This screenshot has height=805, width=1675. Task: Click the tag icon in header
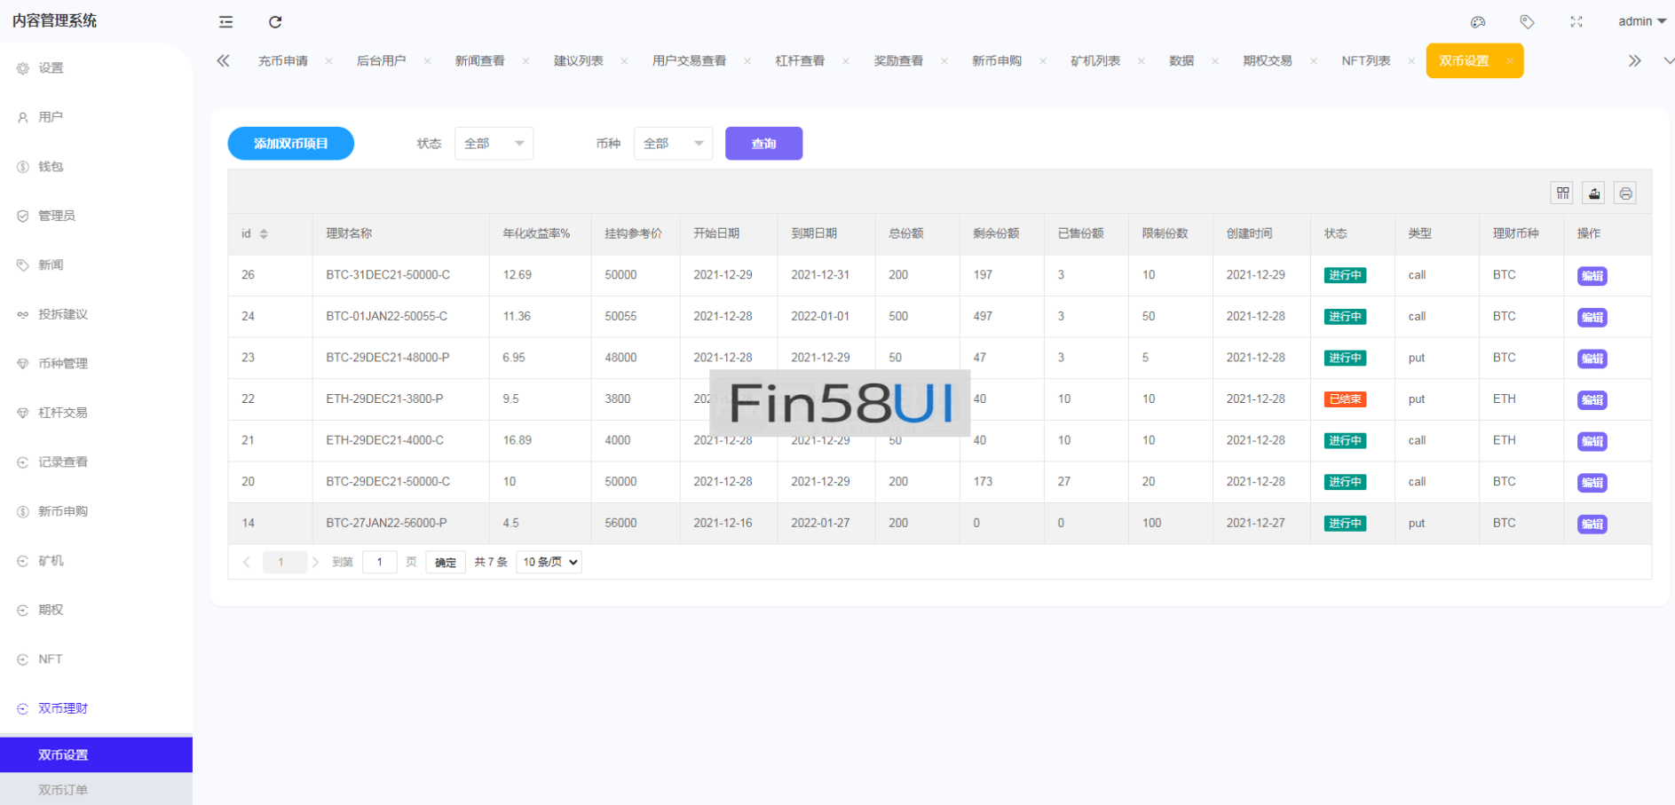pyautogui.click(x=1527, y=22)
